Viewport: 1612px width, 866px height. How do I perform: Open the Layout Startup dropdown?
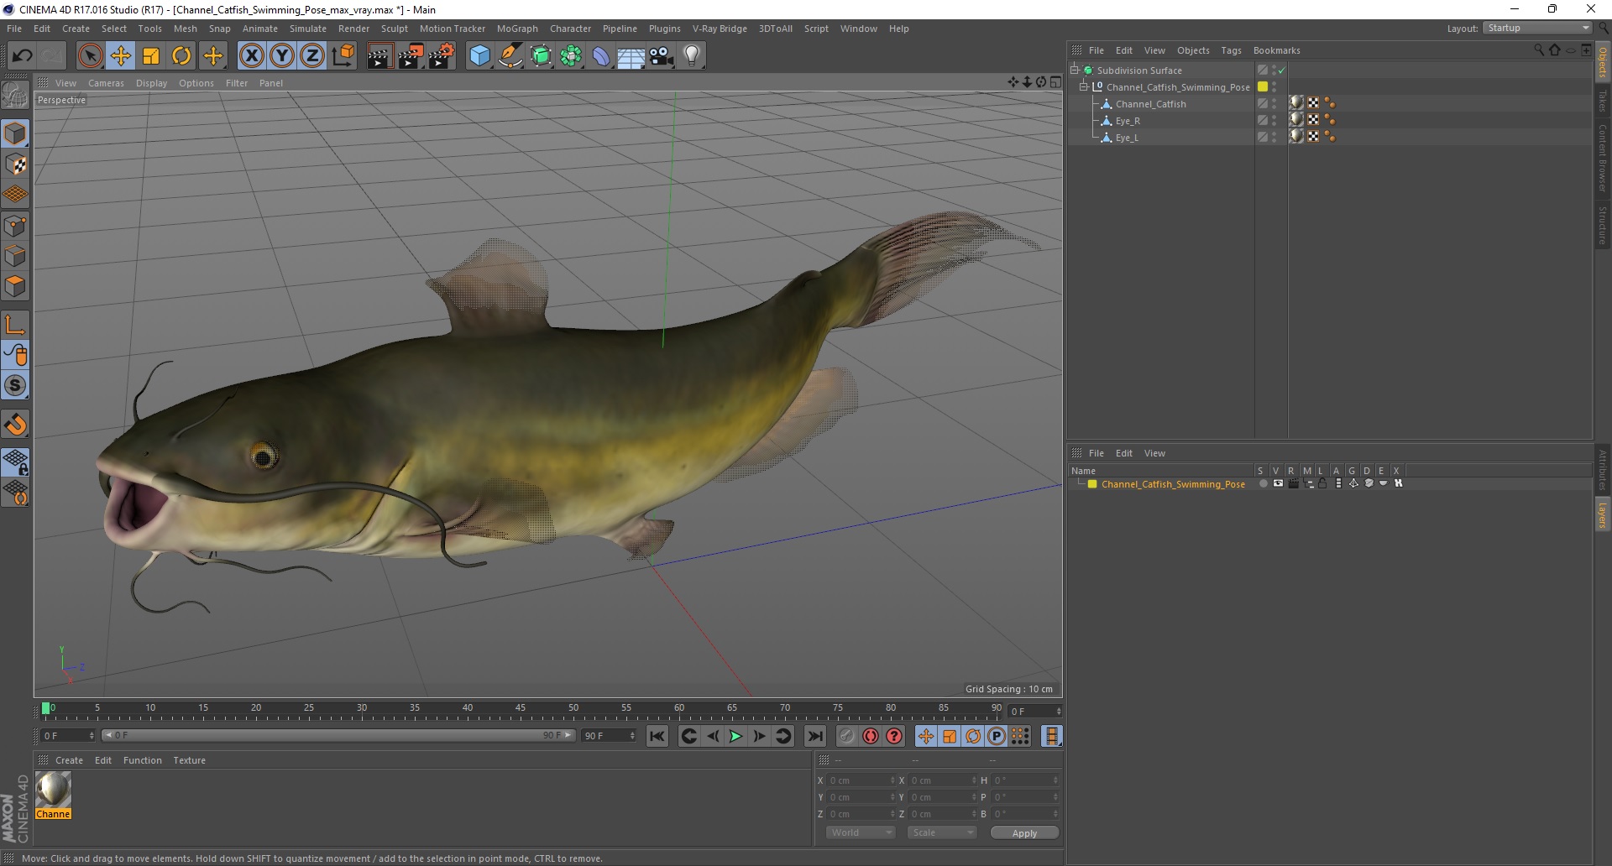tap(1538, 29)
